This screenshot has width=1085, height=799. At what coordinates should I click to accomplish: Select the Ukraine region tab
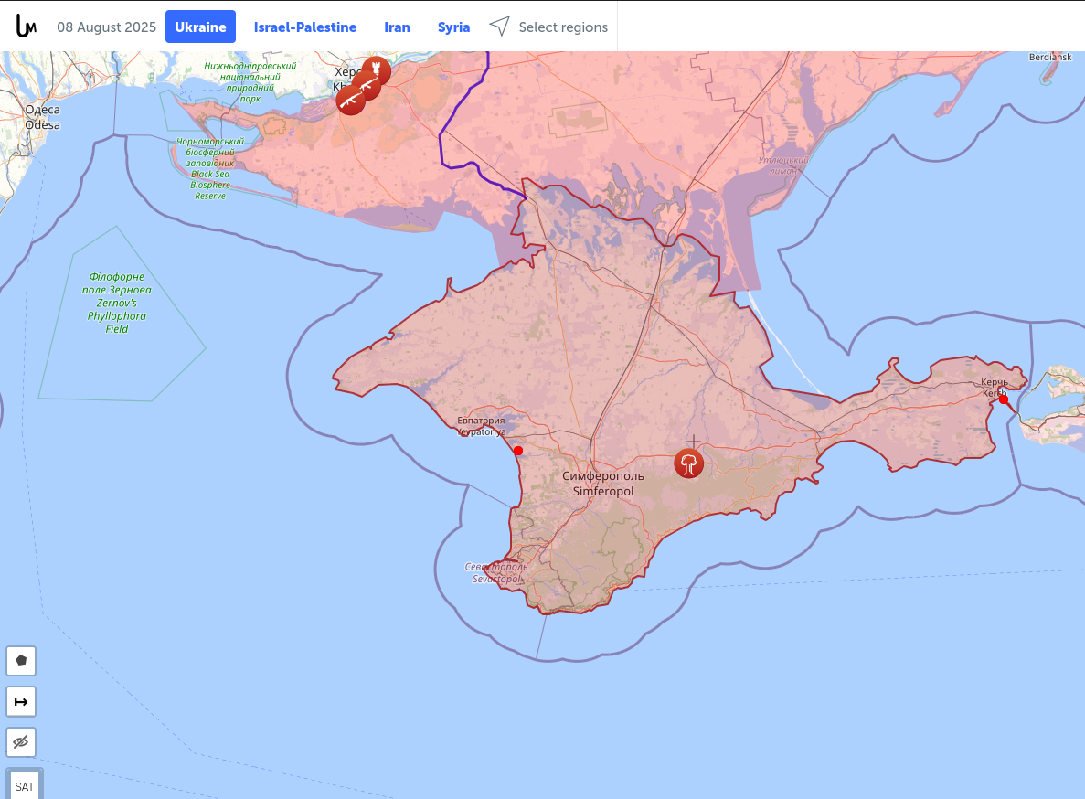click(201, 27)
